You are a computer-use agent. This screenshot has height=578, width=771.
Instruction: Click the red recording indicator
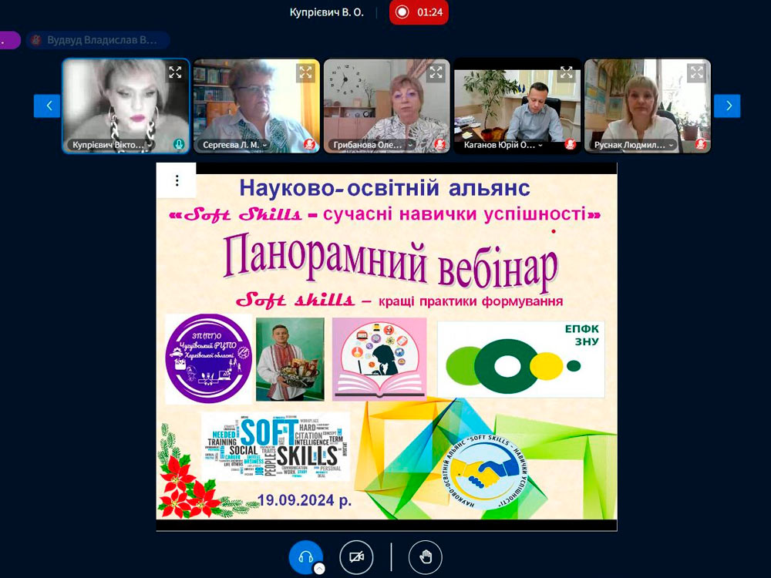[419, 12]
